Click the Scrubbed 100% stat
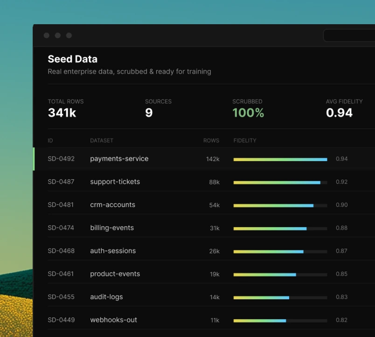375x337 pixels. (x=248, y=108)
